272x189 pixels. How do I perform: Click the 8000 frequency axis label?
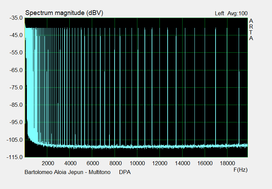coord(116,164)
